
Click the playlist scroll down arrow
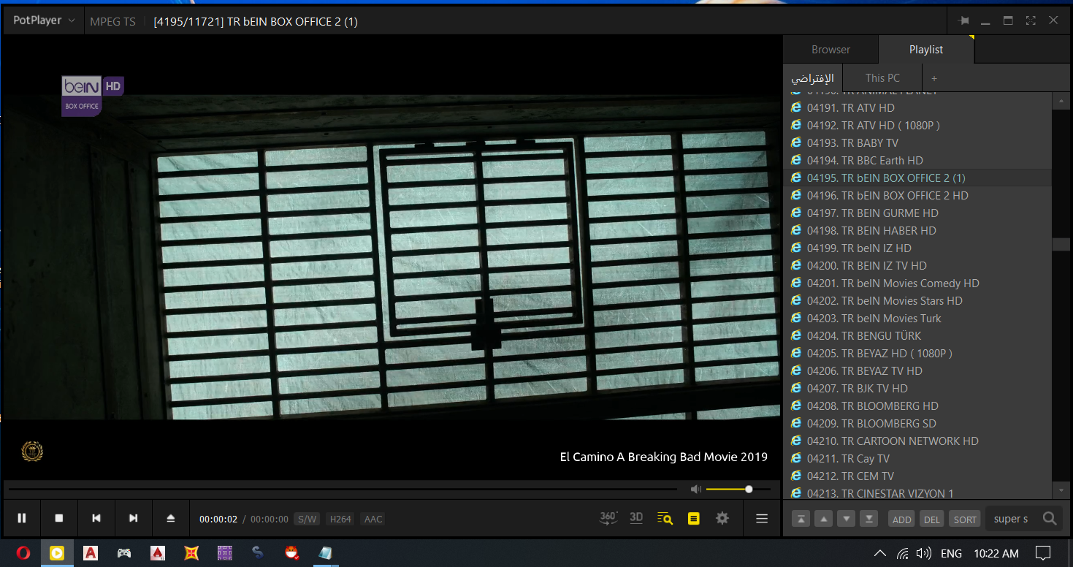pyautogui.click(x=1061, y=489)
